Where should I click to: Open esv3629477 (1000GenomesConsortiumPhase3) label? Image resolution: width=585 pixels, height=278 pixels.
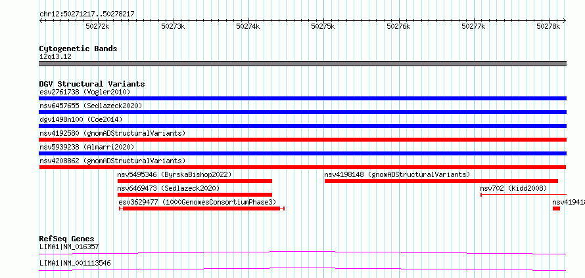[x=197, y=202]
